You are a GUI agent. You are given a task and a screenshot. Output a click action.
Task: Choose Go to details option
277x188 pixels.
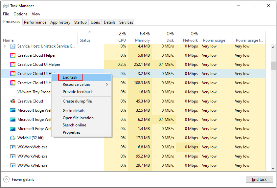pyautogui.click(x=81, y=111)
